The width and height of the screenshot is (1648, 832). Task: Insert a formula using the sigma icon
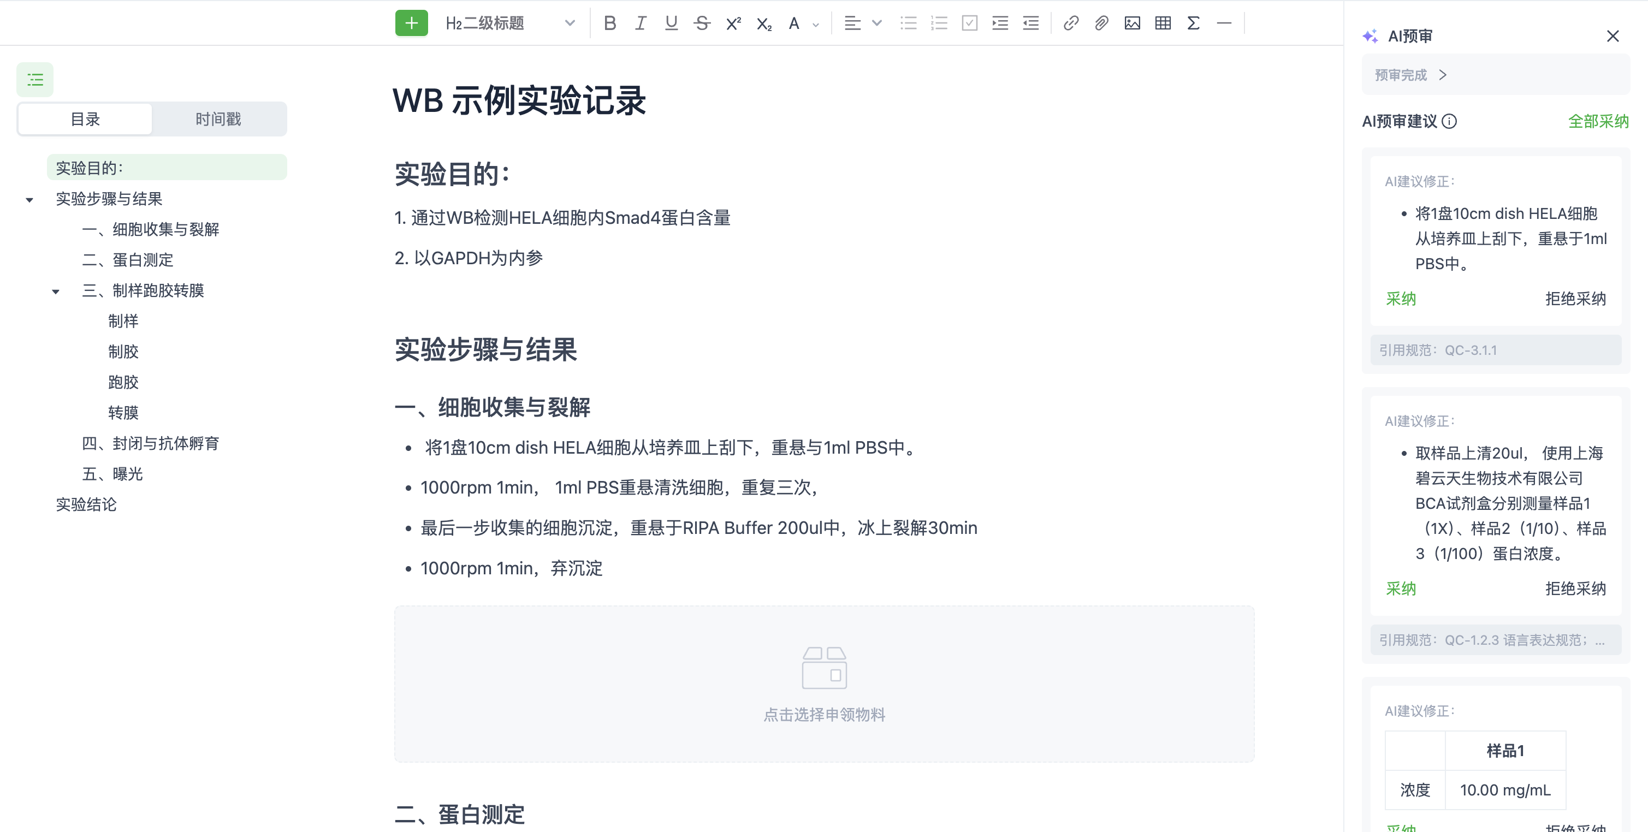tap(1193, 23)
